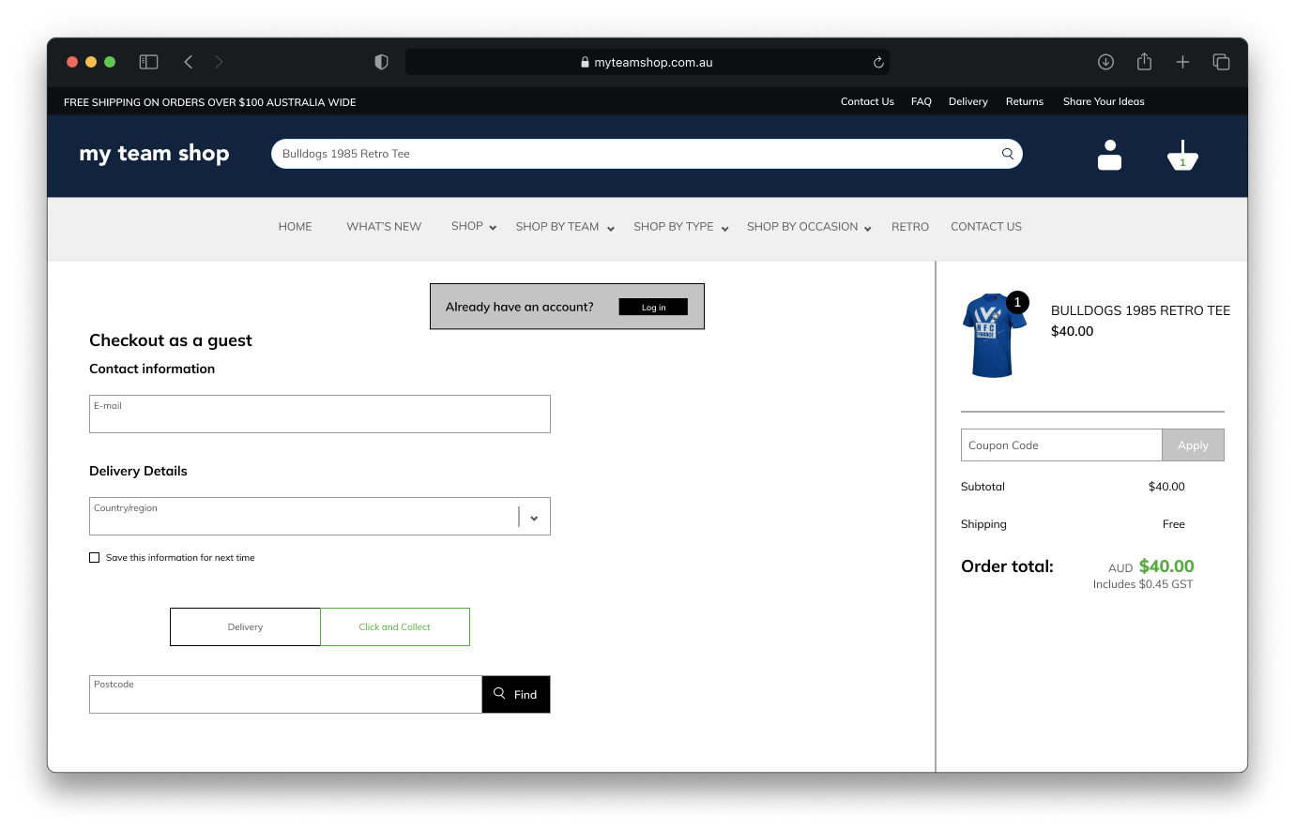This screenshot has height=829, width=1295.
Task: Open the privacy shield icon
Action: (x=381, y=62)
